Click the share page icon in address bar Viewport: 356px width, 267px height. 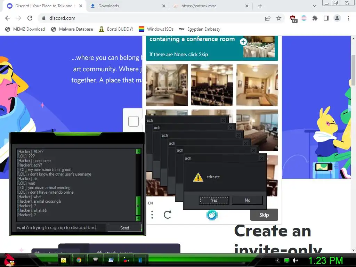coord(268,18)
